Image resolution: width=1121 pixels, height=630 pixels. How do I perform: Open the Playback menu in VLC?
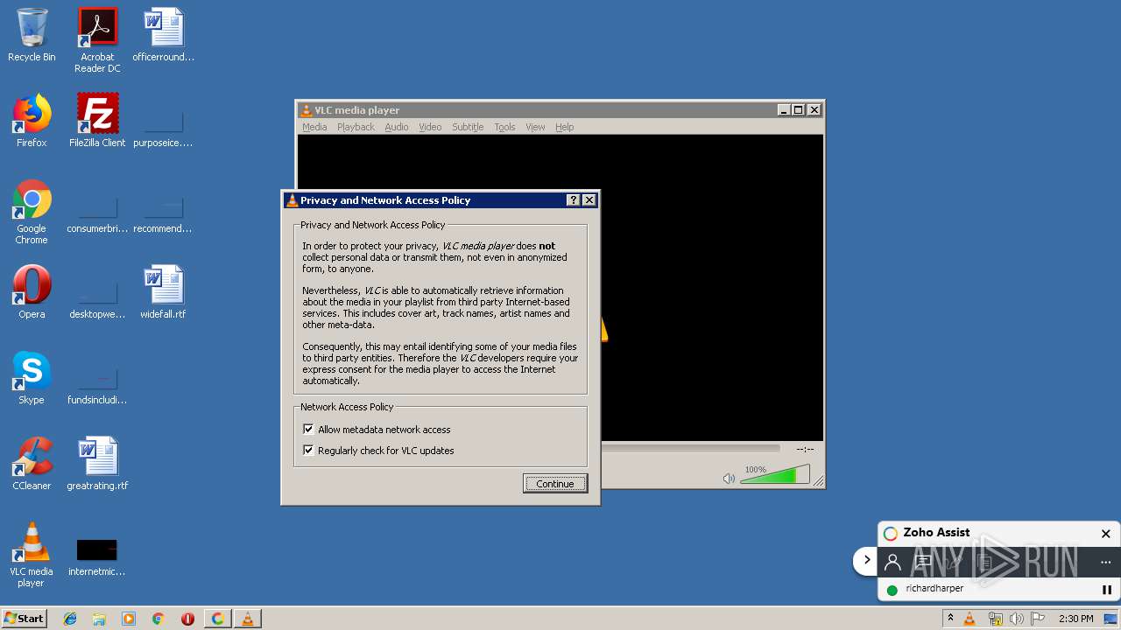tap(356, 127)
